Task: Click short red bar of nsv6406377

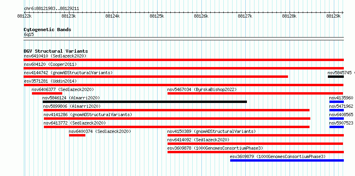Action: [47, 93]
